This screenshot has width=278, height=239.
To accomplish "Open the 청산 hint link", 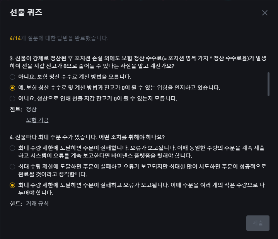I will pos(31,109).
